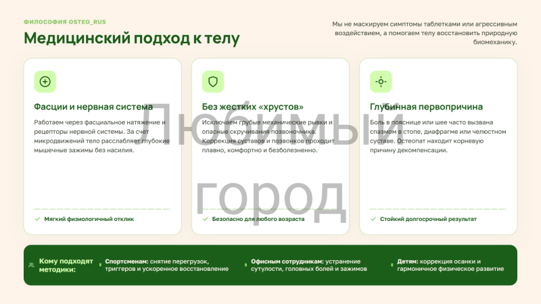This screenshot has width=541, height=304.
Task: Click the heading Глубинная первопричина
Action: click(426, 107)
